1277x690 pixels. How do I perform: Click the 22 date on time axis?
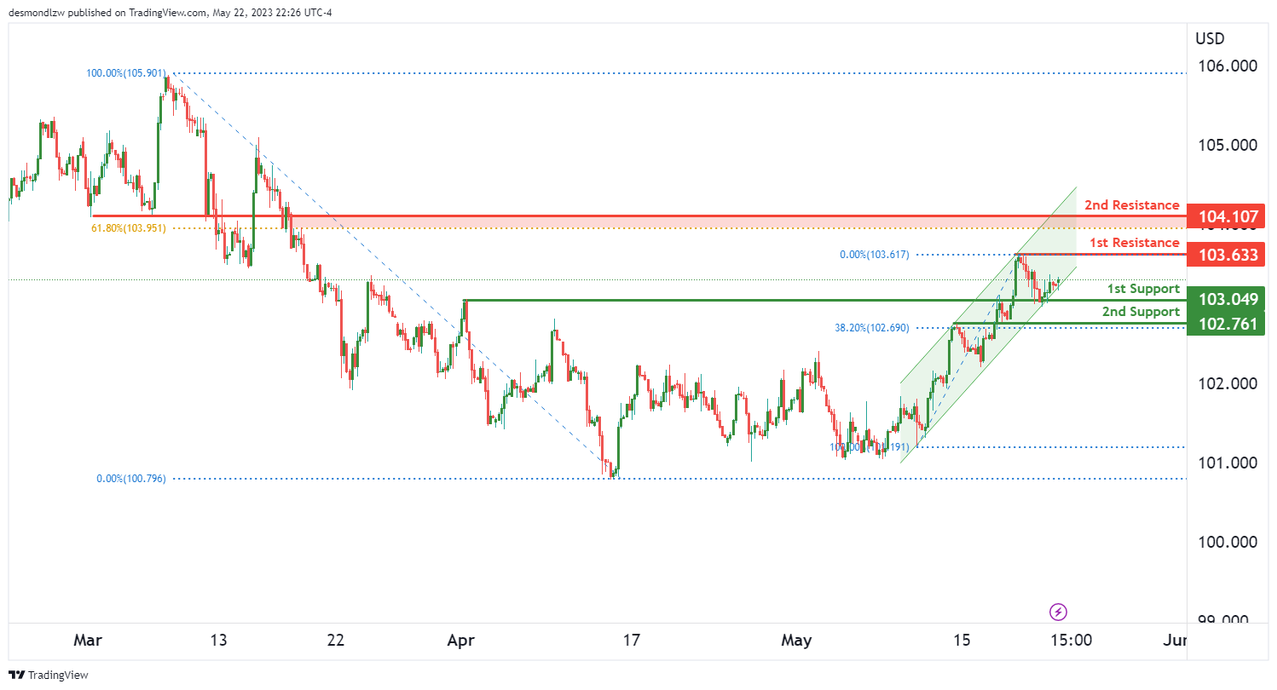(336, 640)
